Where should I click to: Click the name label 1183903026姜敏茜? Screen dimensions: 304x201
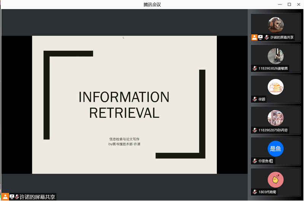point(273,69)
